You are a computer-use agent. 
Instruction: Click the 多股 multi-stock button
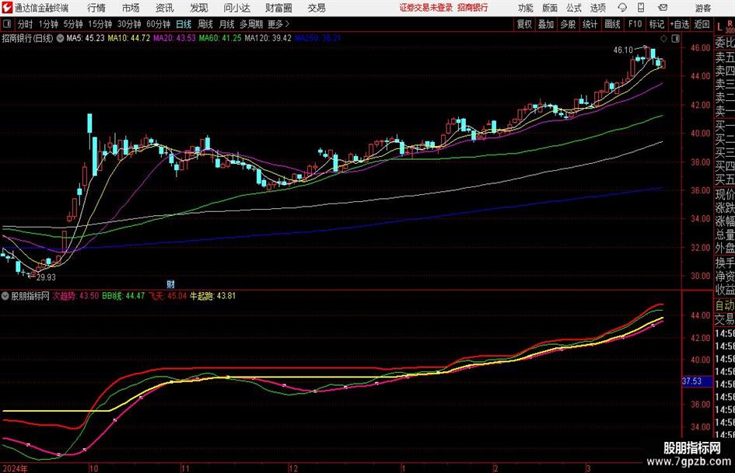click(568, 24)
